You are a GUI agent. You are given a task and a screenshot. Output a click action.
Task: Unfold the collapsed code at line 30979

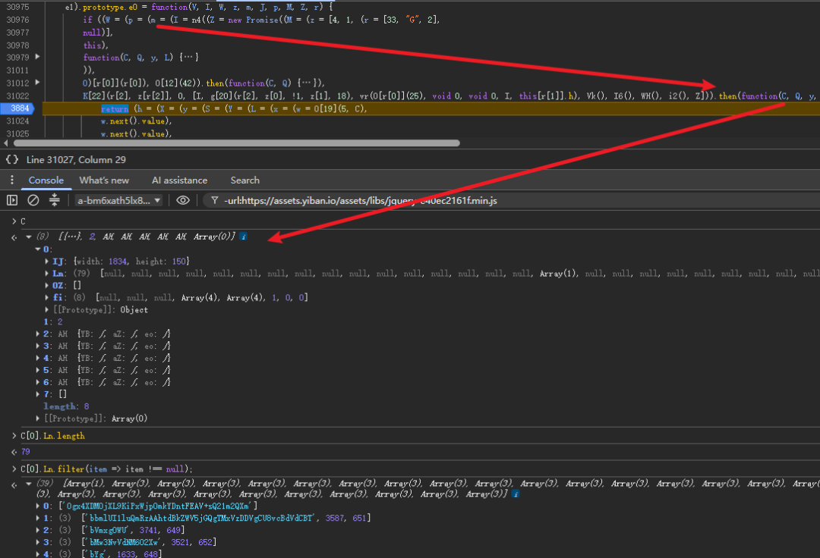point(37,57)
